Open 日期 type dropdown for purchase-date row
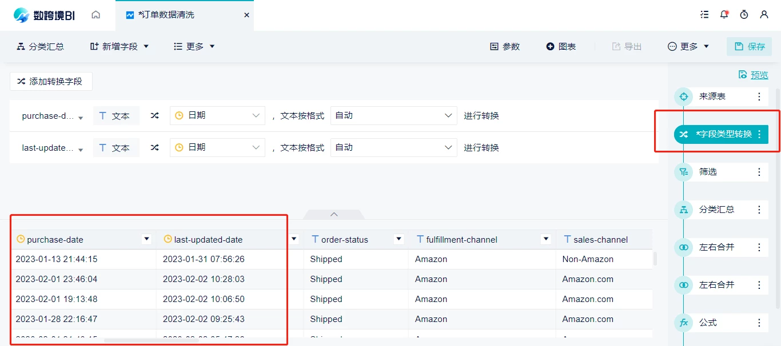 pos(217,115)
